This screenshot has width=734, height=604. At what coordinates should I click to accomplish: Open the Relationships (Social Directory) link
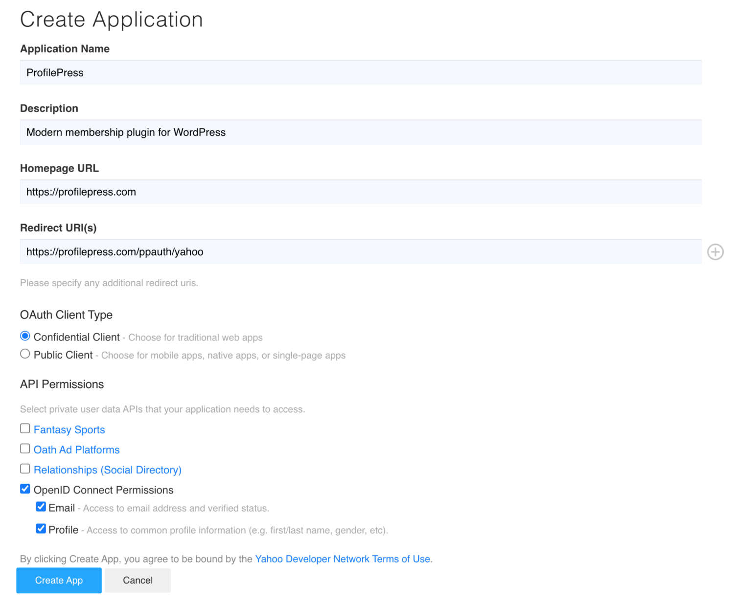(108, 470)
